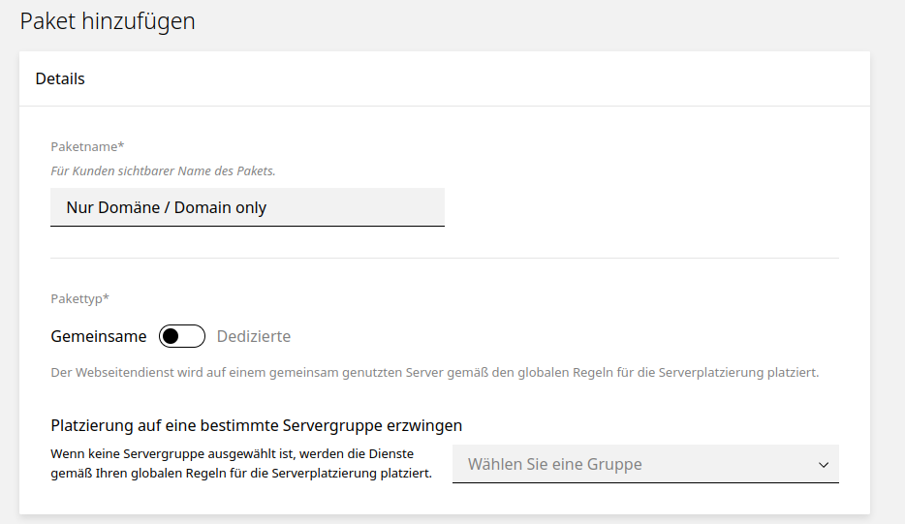This screenshot has height=524, width=905.
Task: Click the blank area right of the Details title
Action: coord(484,78)
